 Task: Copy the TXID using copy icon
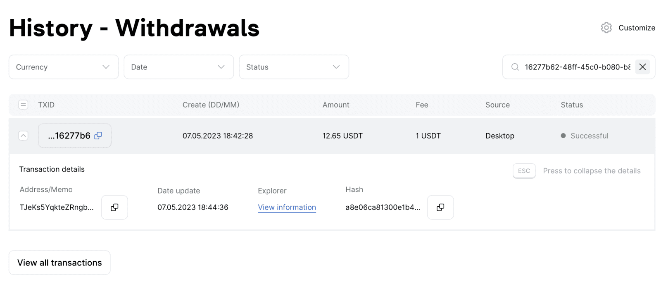[x=98, y=136]
